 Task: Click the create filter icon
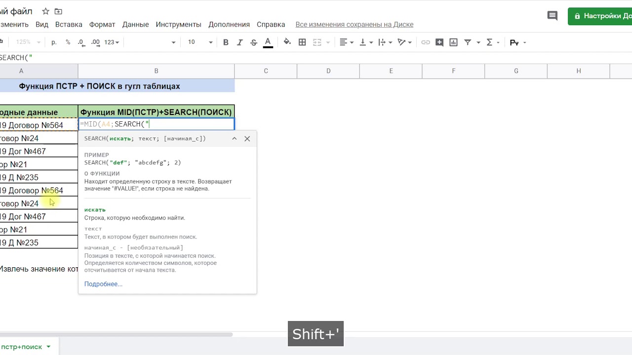click(468, 42)
